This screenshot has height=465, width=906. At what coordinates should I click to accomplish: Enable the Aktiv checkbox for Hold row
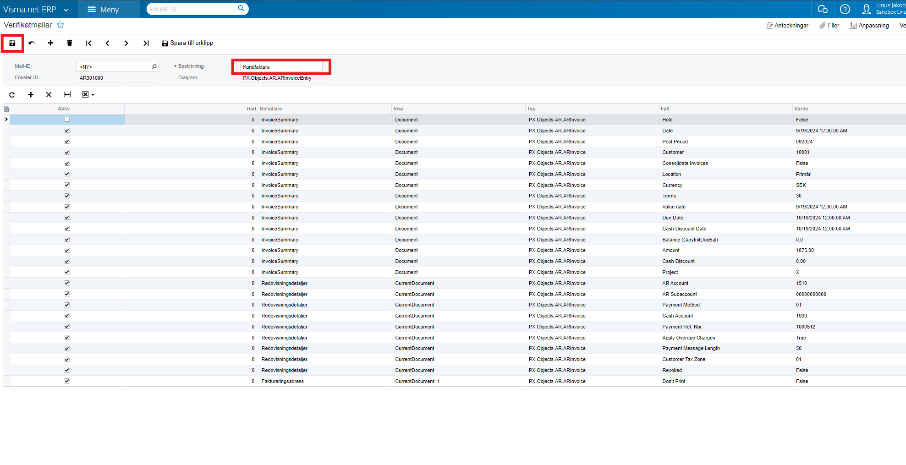click(x=67, y=120)
